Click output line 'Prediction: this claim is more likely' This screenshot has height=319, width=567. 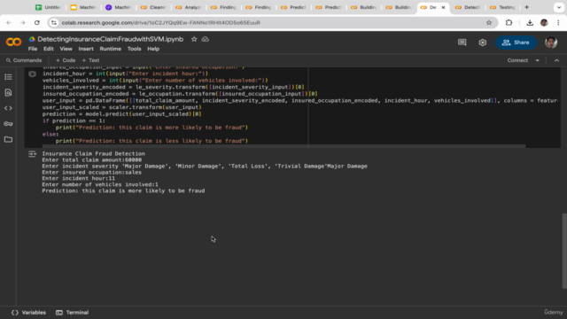123,191
